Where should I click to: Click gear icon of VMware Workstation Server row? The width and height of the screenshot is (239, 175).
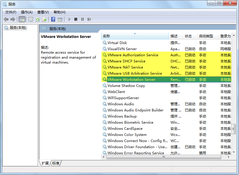(x=104, y=79)
